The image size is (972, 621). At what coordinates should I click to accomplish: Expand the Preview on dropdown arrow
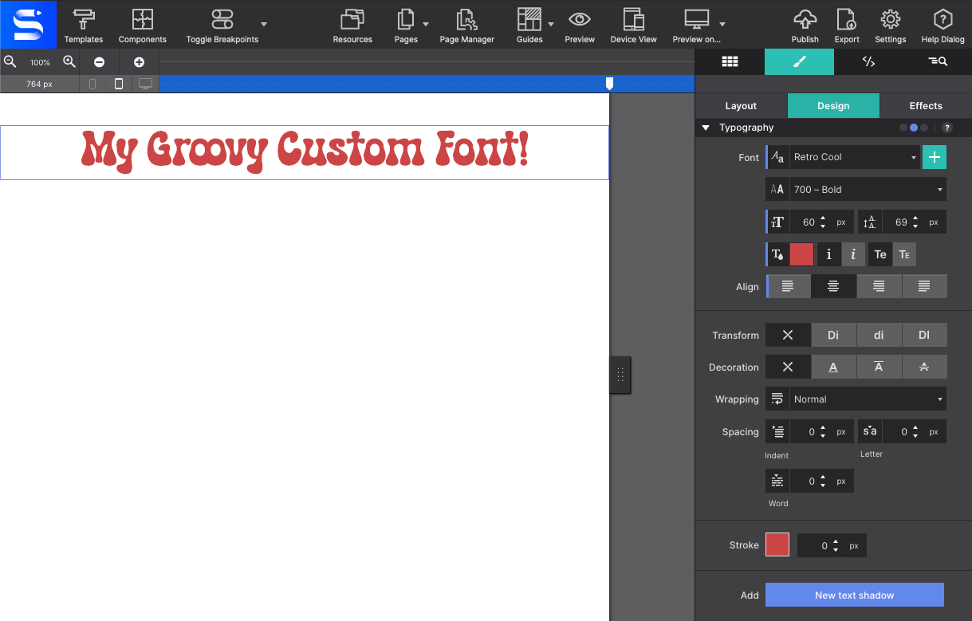tap(722, 25)
